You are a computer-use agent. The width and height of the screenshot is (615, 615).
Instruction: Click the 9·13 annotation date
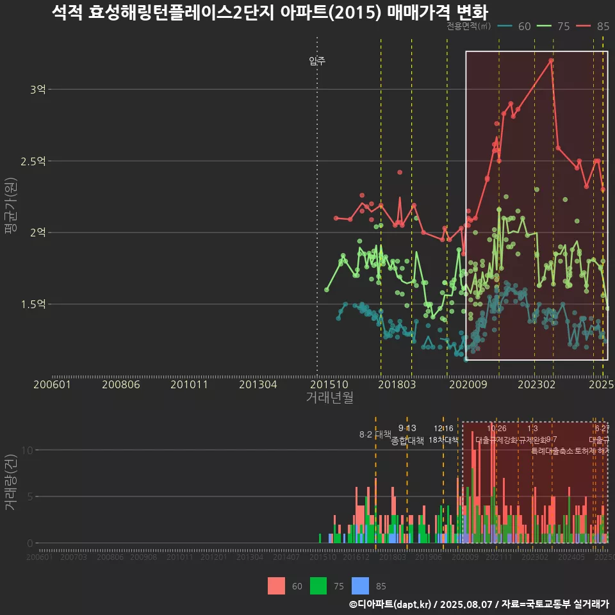(x=407, y=428)
